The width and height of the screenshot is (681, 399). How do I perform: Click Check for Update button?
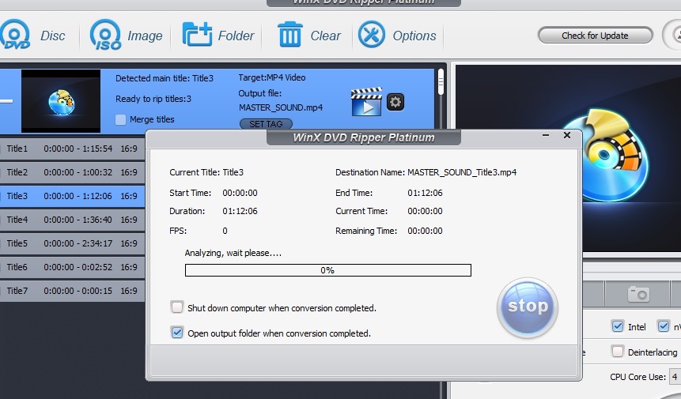(595, 36)
